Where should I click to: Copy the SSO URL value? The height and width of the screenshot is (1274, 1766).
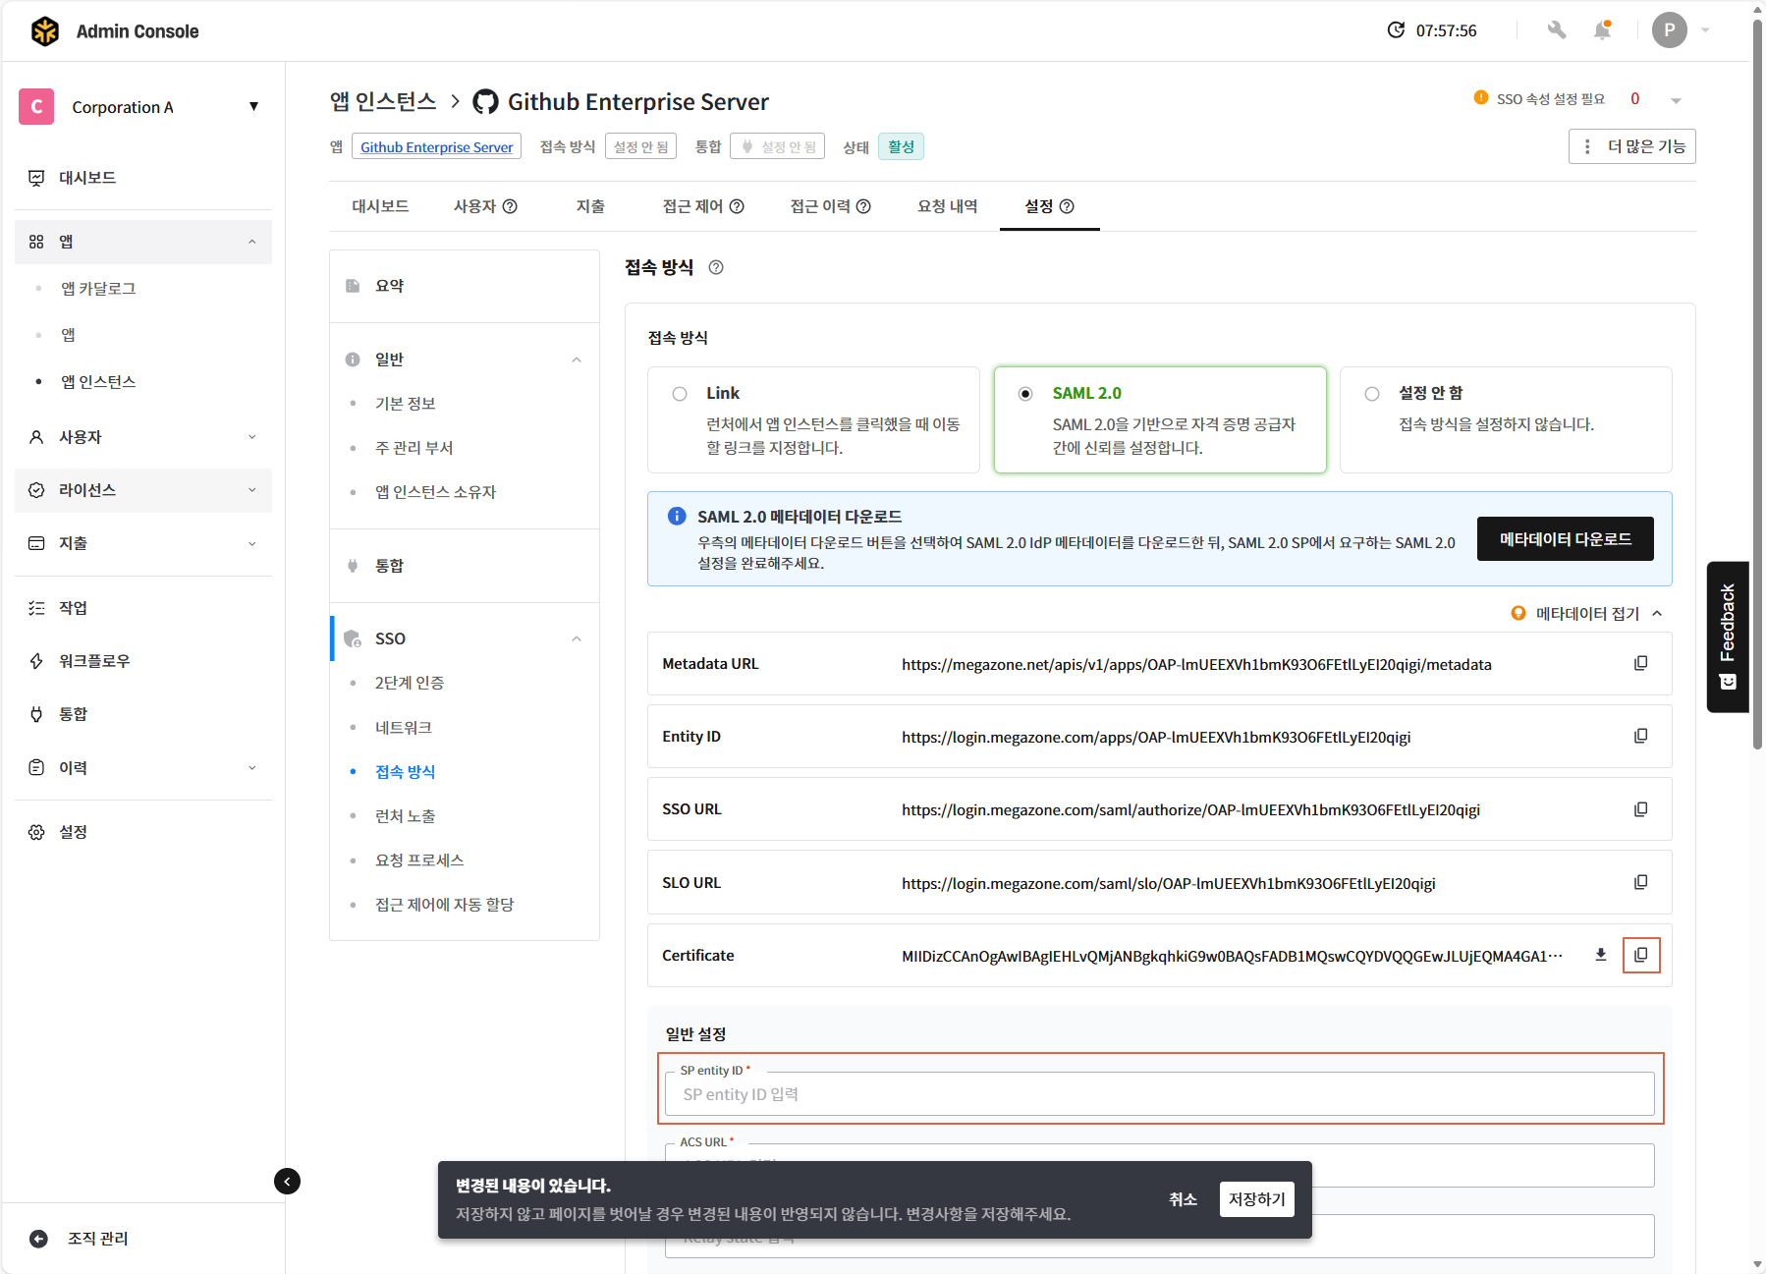point(1640,809)
